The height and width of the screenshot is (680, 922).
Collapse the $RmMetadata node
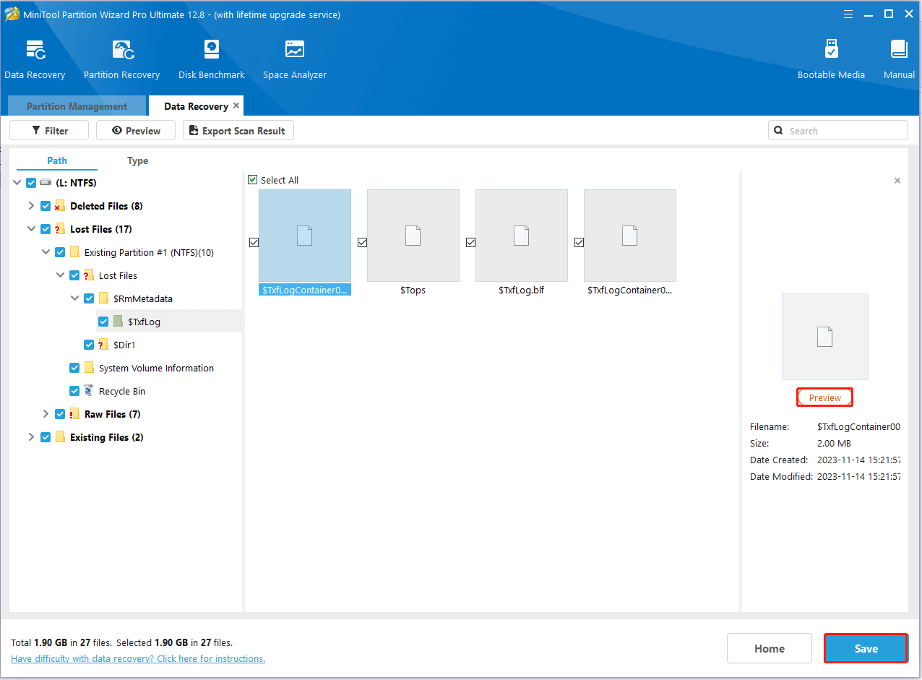pyautogui.click(x=74, y=298)
